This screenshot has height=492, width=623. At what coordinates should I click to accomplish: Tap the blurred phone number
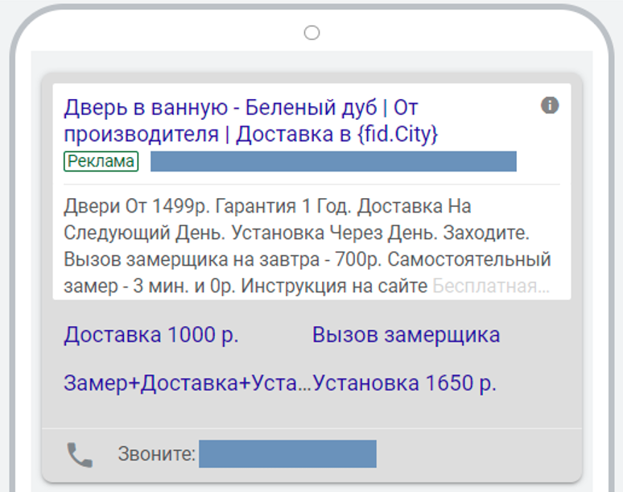pos(287,454)
